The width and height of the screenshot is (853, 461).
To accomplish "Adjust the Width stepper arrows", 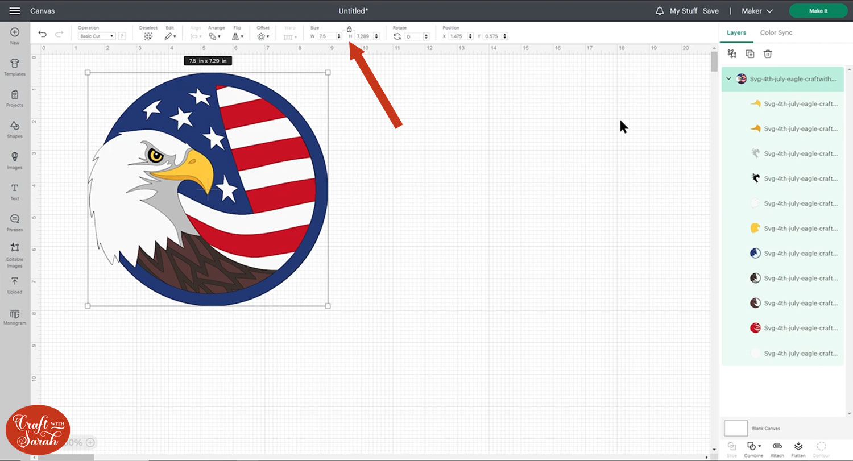I will (x=339, y=36).
